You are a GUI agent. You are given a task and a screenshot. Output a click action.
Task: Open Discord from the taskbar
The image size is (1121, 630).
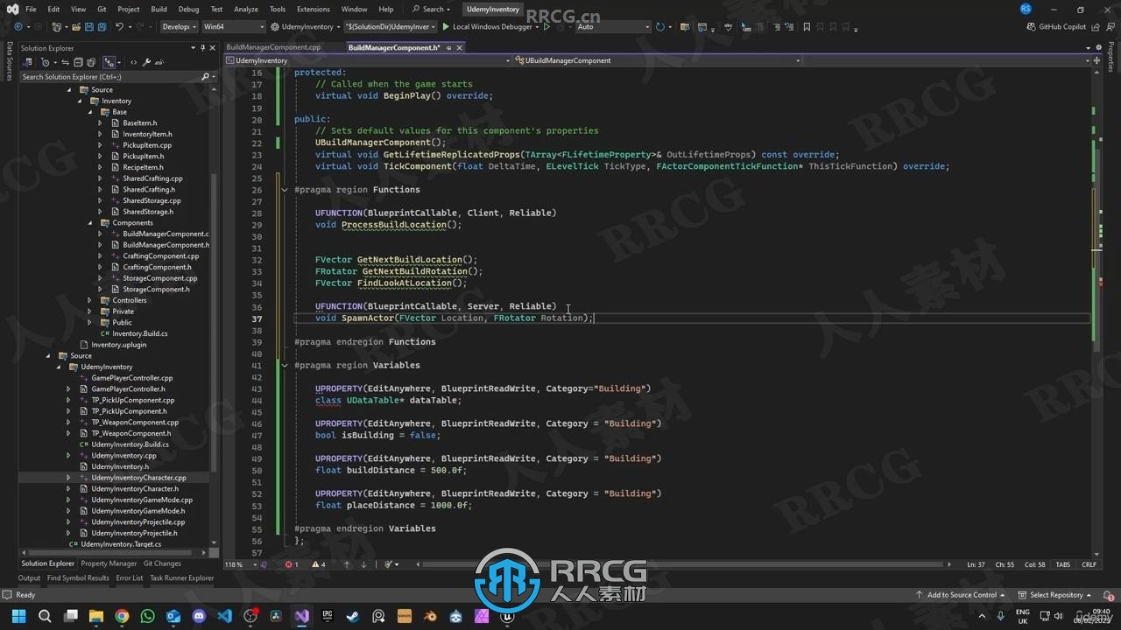point(199,617)
